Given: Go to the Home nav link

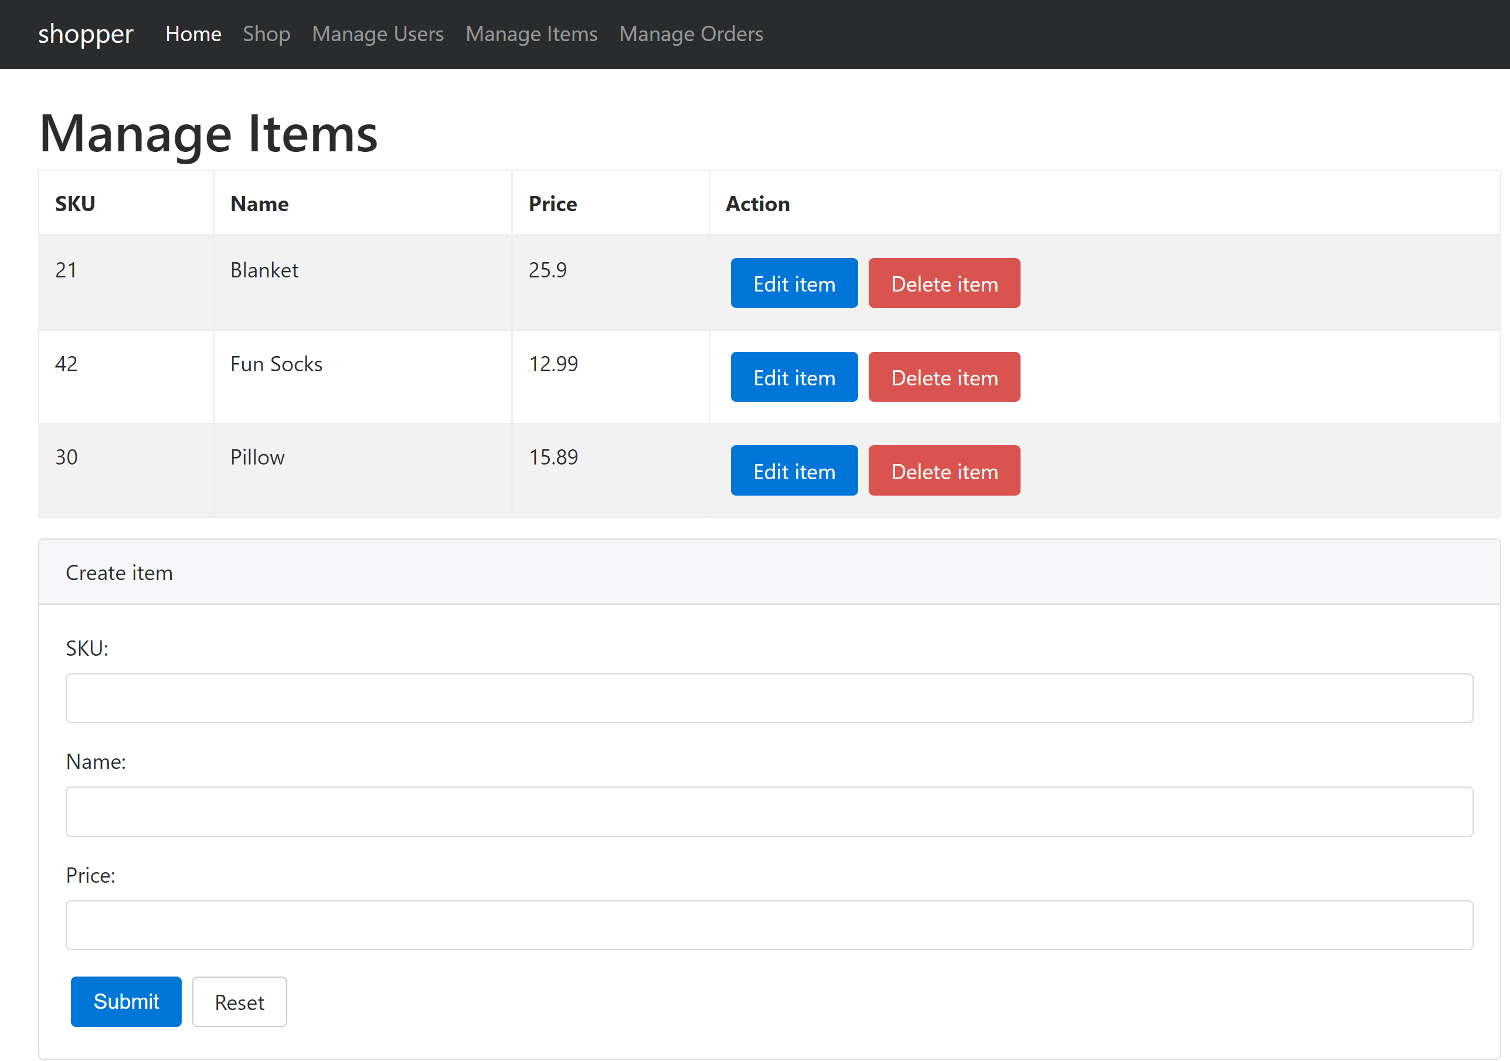Looking at the screenshot, I should tap(193, 33).
